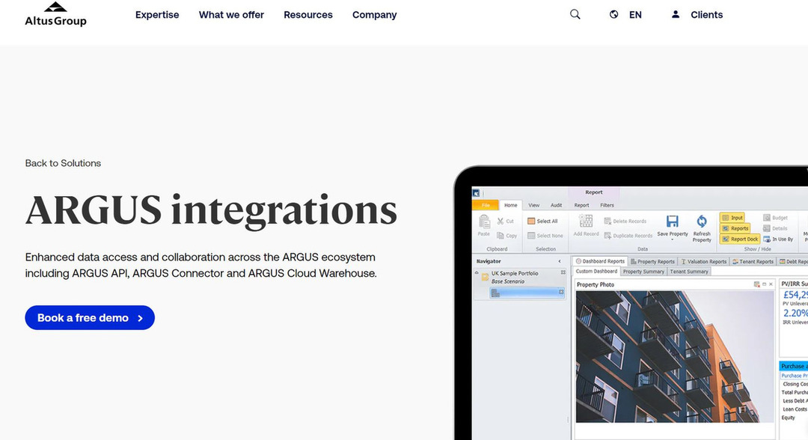Open the Custom Dashboard sub-tab
This screenshot has width=808, height=440.
[x=596, y=272]
